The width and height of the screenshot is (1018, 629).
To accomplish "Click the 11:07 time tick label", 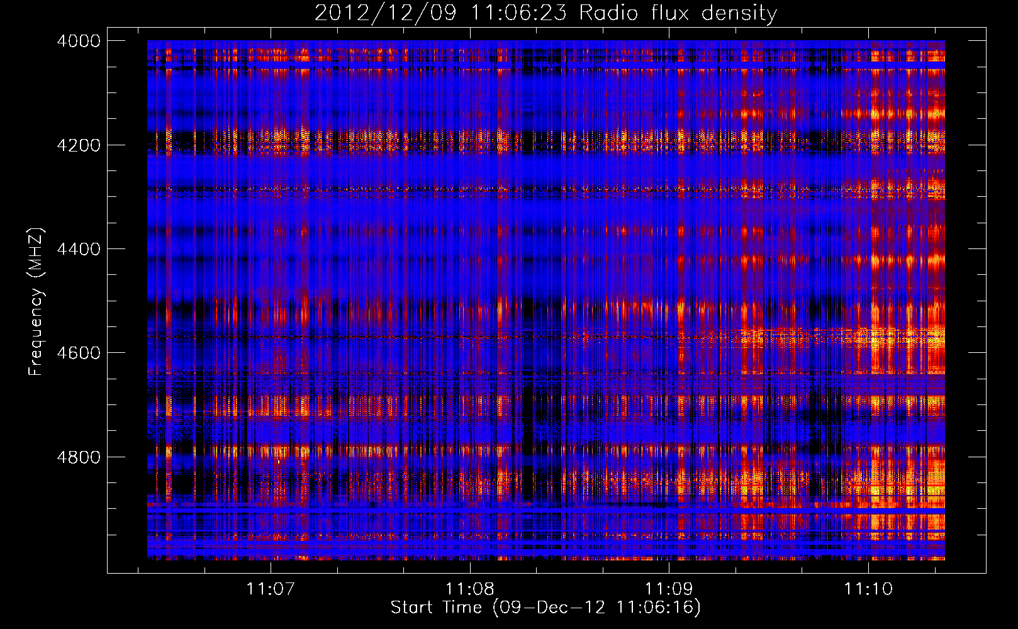I will 271,589.
